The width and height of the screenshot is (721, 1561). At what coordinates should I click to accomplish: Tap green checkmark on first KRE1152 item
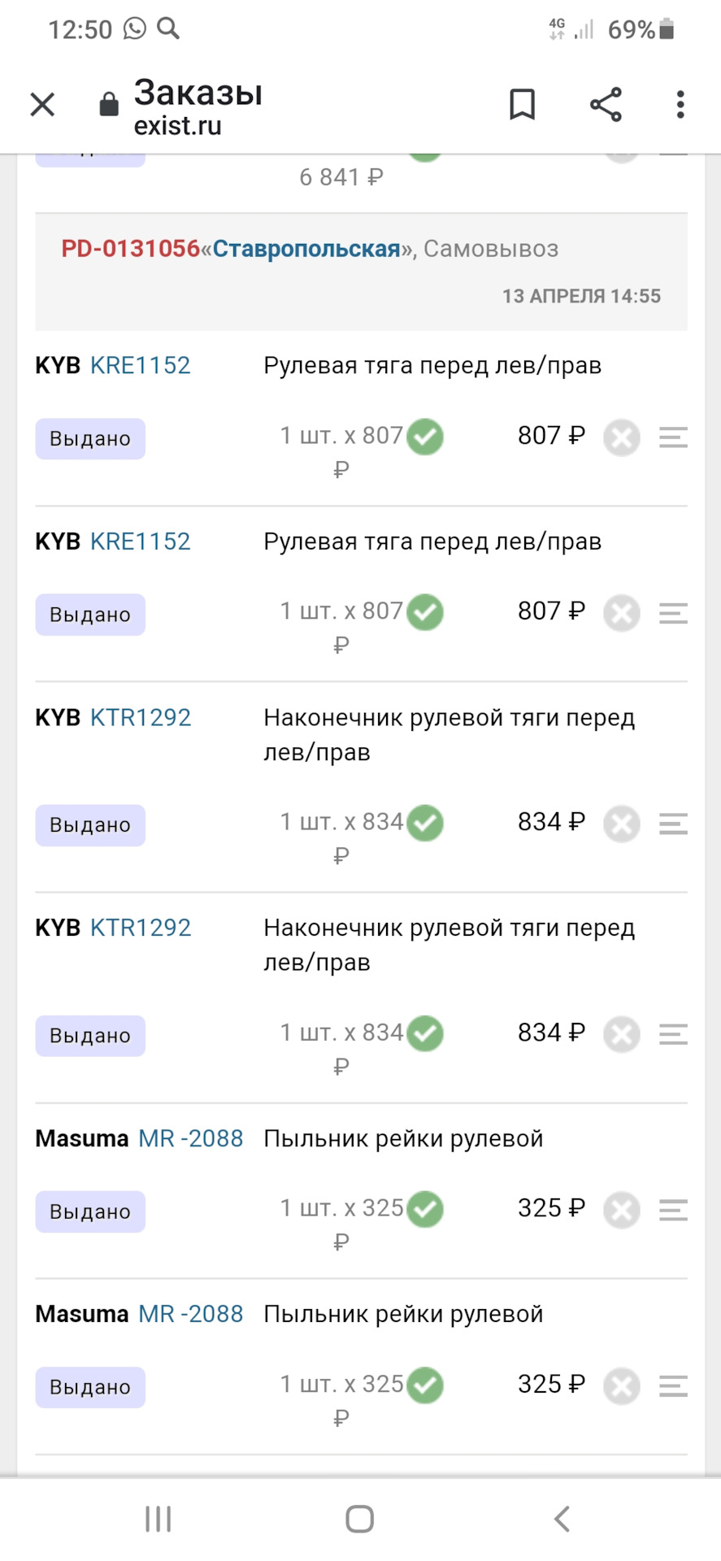pos(425,437)
